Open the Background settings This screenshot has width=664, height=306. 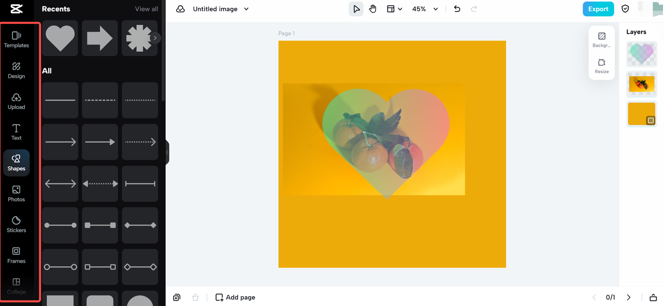(602, 40)
